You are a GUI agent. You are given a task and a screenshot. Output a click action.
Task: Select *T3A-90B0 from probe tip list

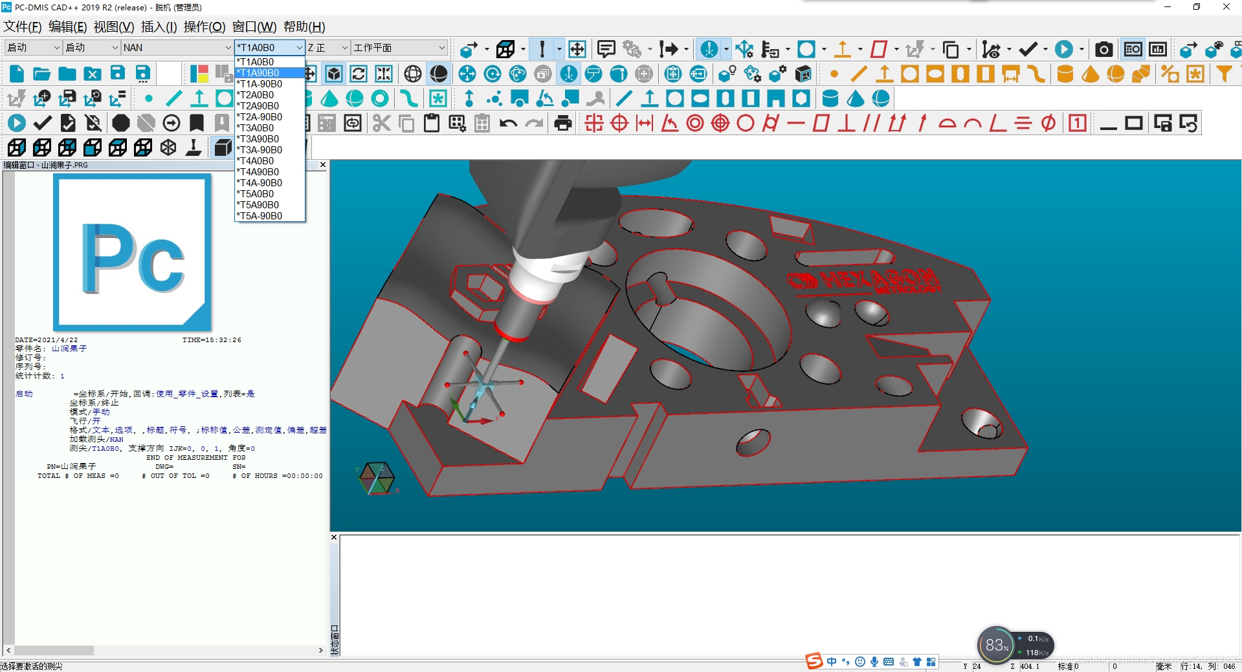[x=269, y=149]
